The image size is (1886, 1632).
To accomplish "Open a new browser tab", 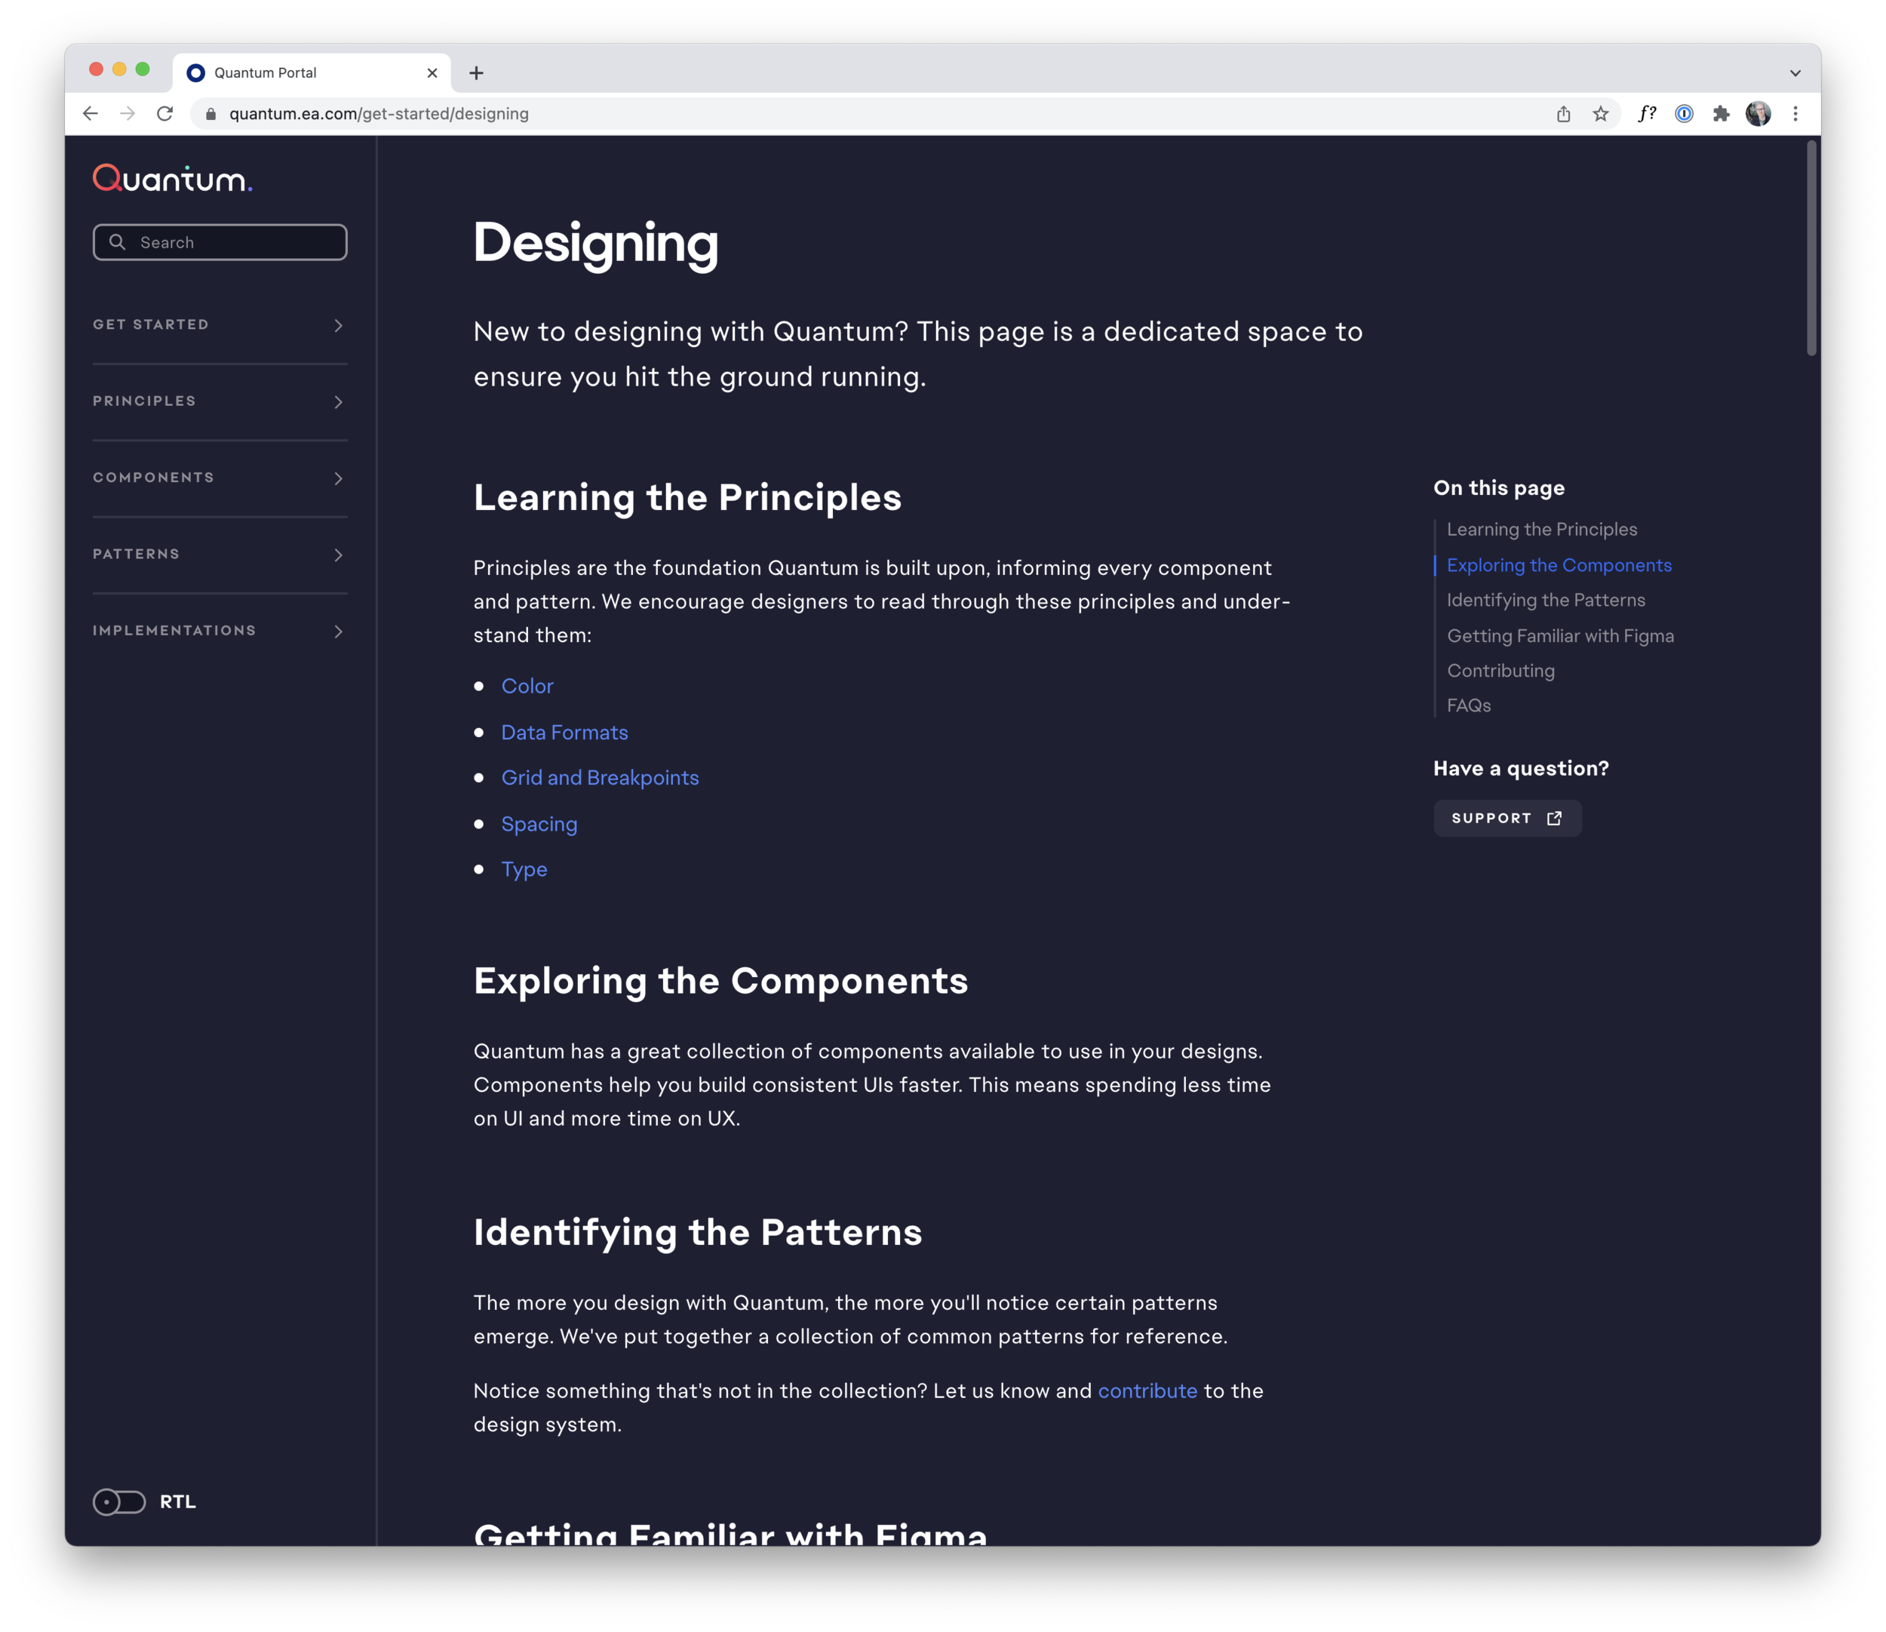I will pos(476,73).
